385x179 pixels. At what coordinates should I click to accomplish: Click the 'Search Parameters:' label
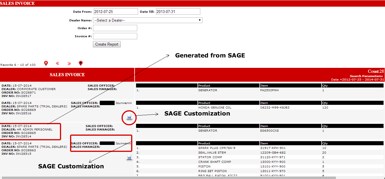tap(366, 76)
